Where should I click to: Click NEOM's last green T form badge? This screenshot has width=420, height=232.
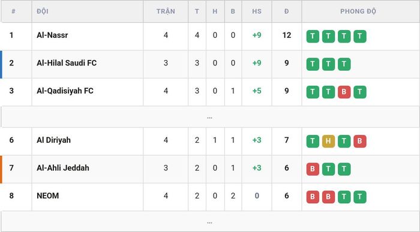(x=360, y=197)
